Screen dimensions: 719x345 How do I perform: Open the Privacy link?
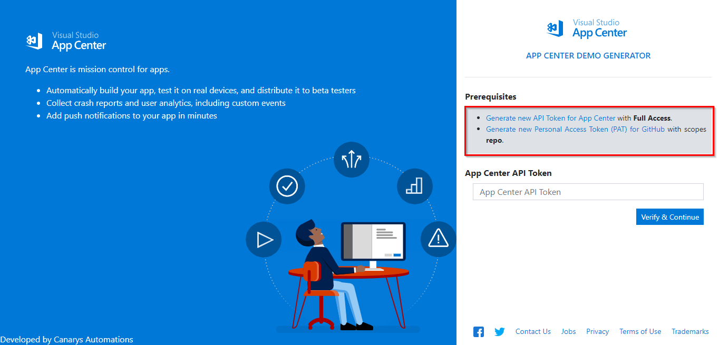click(x=597, y=331)
